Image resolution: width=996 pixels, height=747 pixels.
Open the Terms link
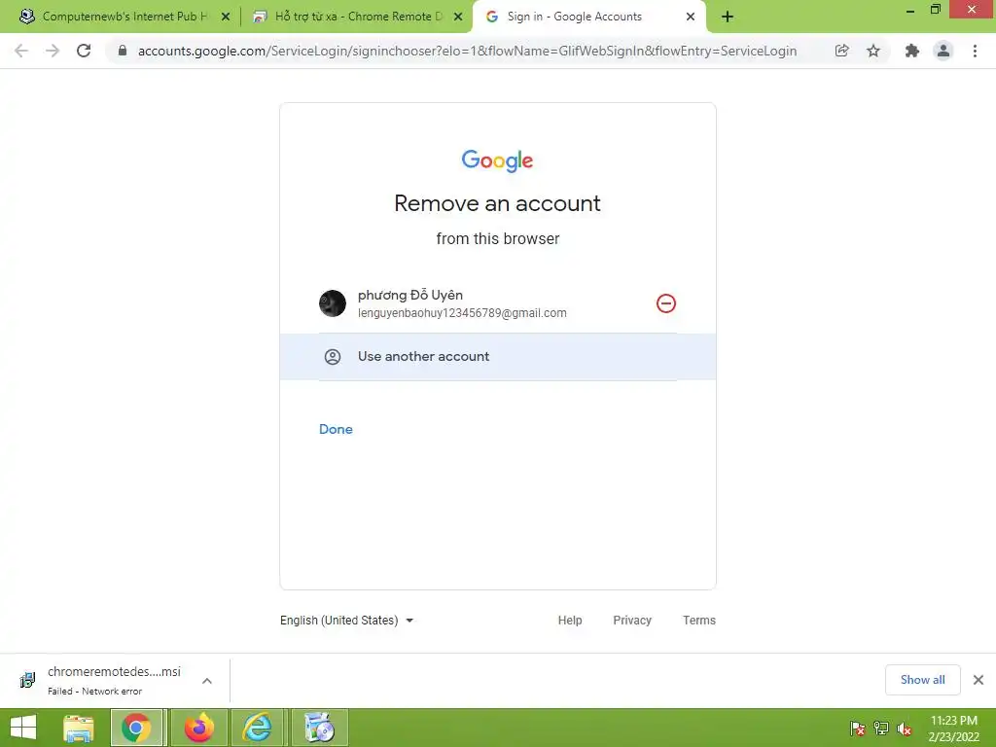(x=698, y=620)
